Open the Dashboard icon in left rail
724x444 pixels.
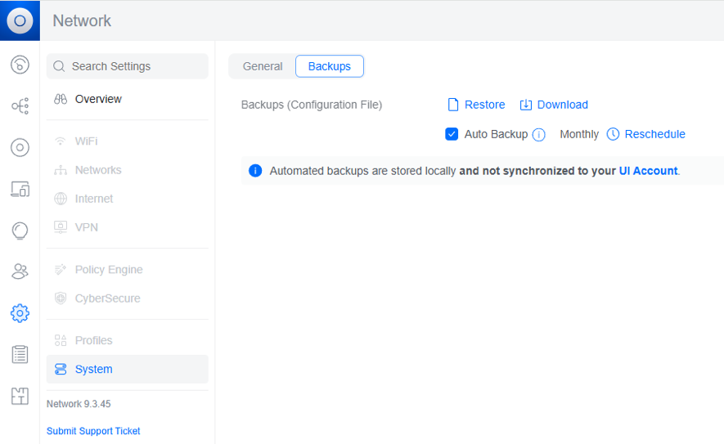(20, 65)
